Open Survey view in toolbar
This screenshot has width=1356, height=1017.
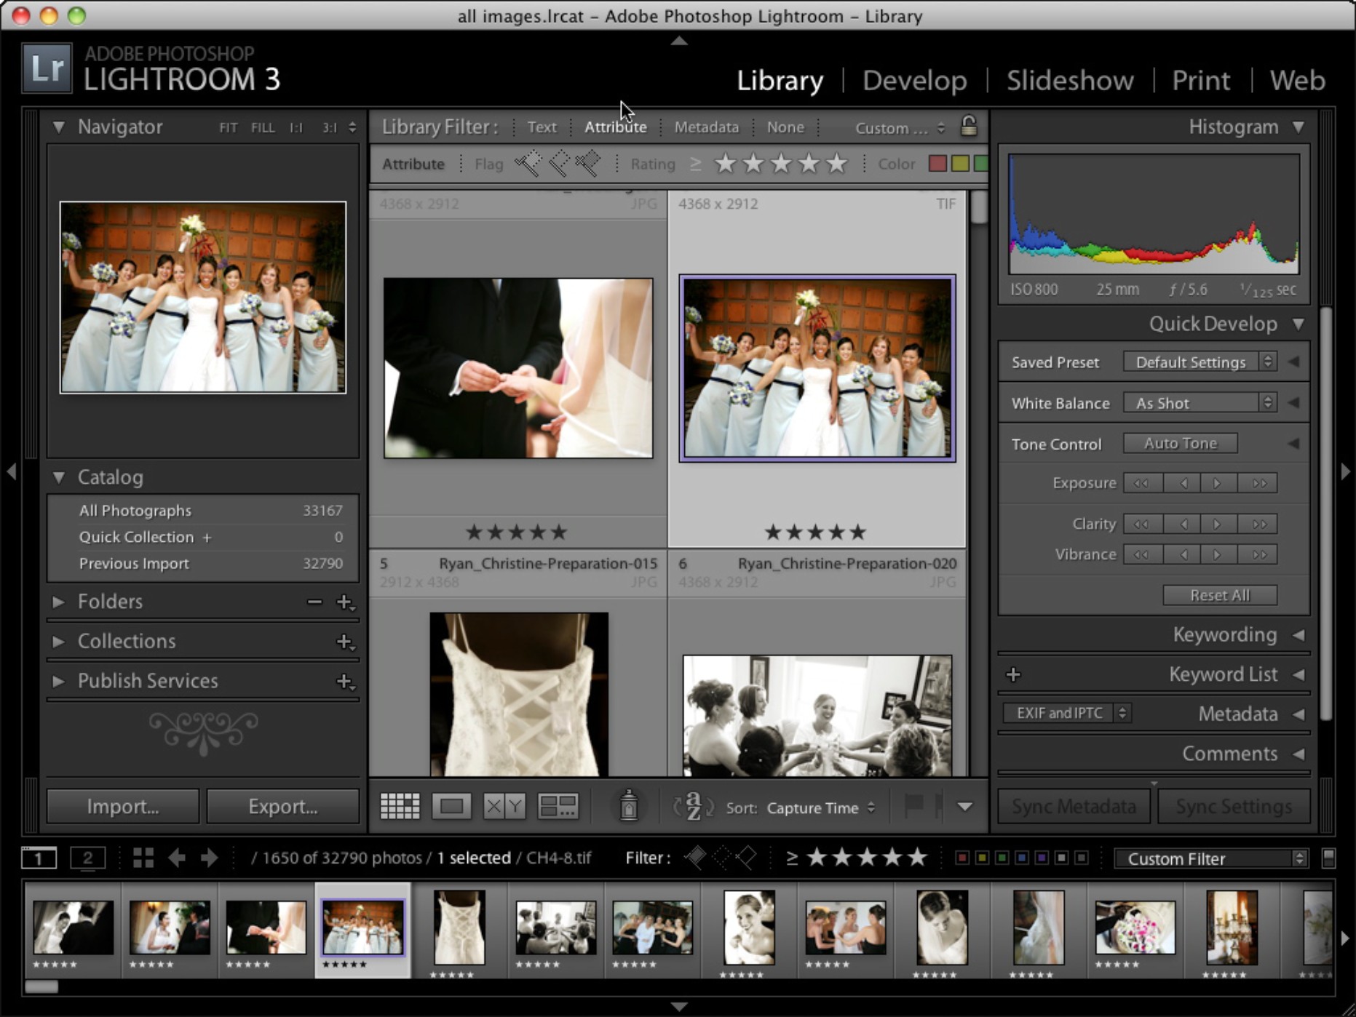558,806
